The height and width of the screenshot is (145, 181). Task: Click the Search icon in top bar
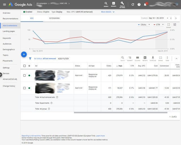point(106,4)
